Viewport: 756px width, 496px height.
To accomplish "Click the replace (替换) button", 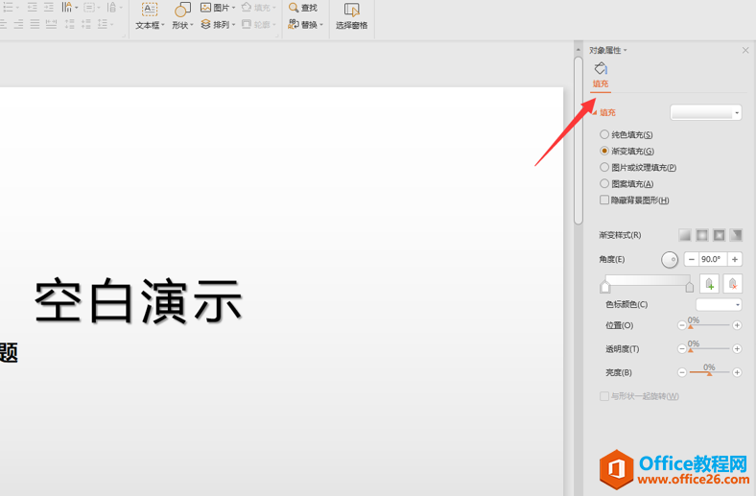I will pos(304,25).
